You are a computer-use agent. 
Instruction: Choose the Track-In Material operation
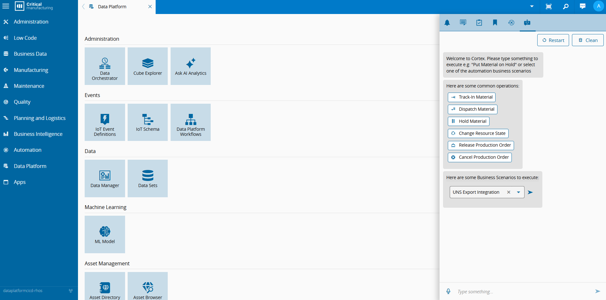pos(472,97)
